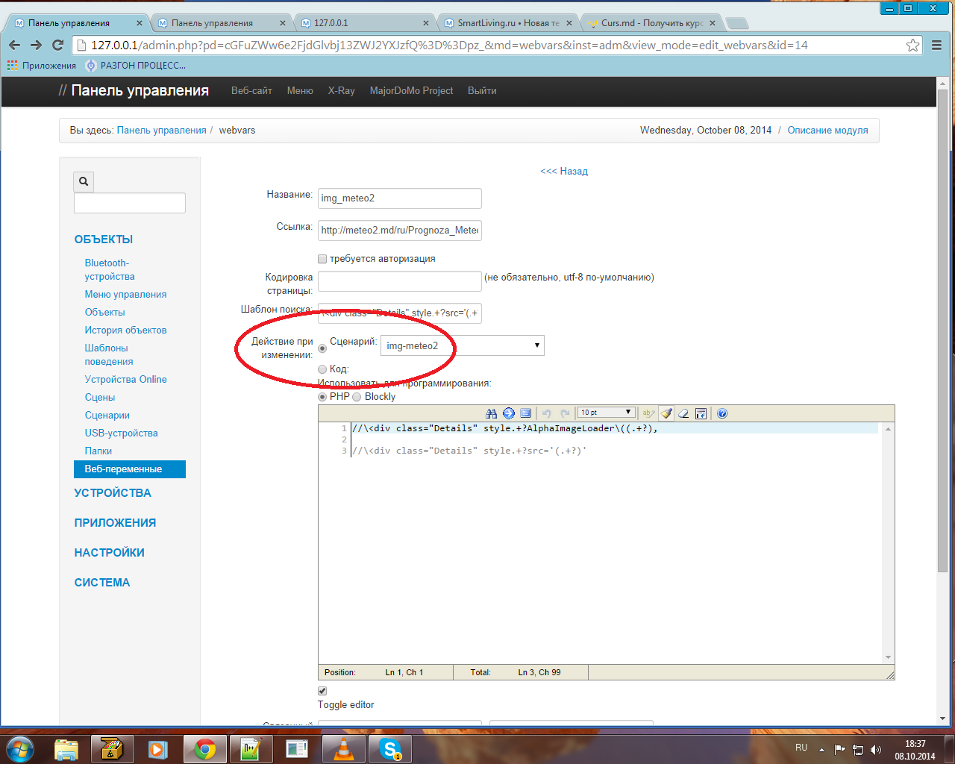Viewport: 955px width, 764px height.
Task: Uncheck the Toggle editor checkbox
Action: pos(322,691)
